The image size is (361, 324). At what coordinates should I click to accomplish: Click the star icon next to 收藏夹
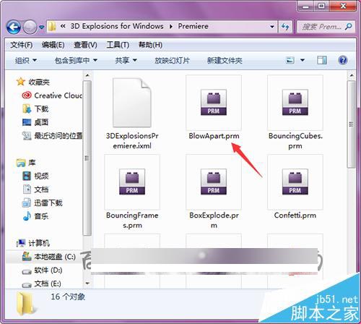coord(21,82)
